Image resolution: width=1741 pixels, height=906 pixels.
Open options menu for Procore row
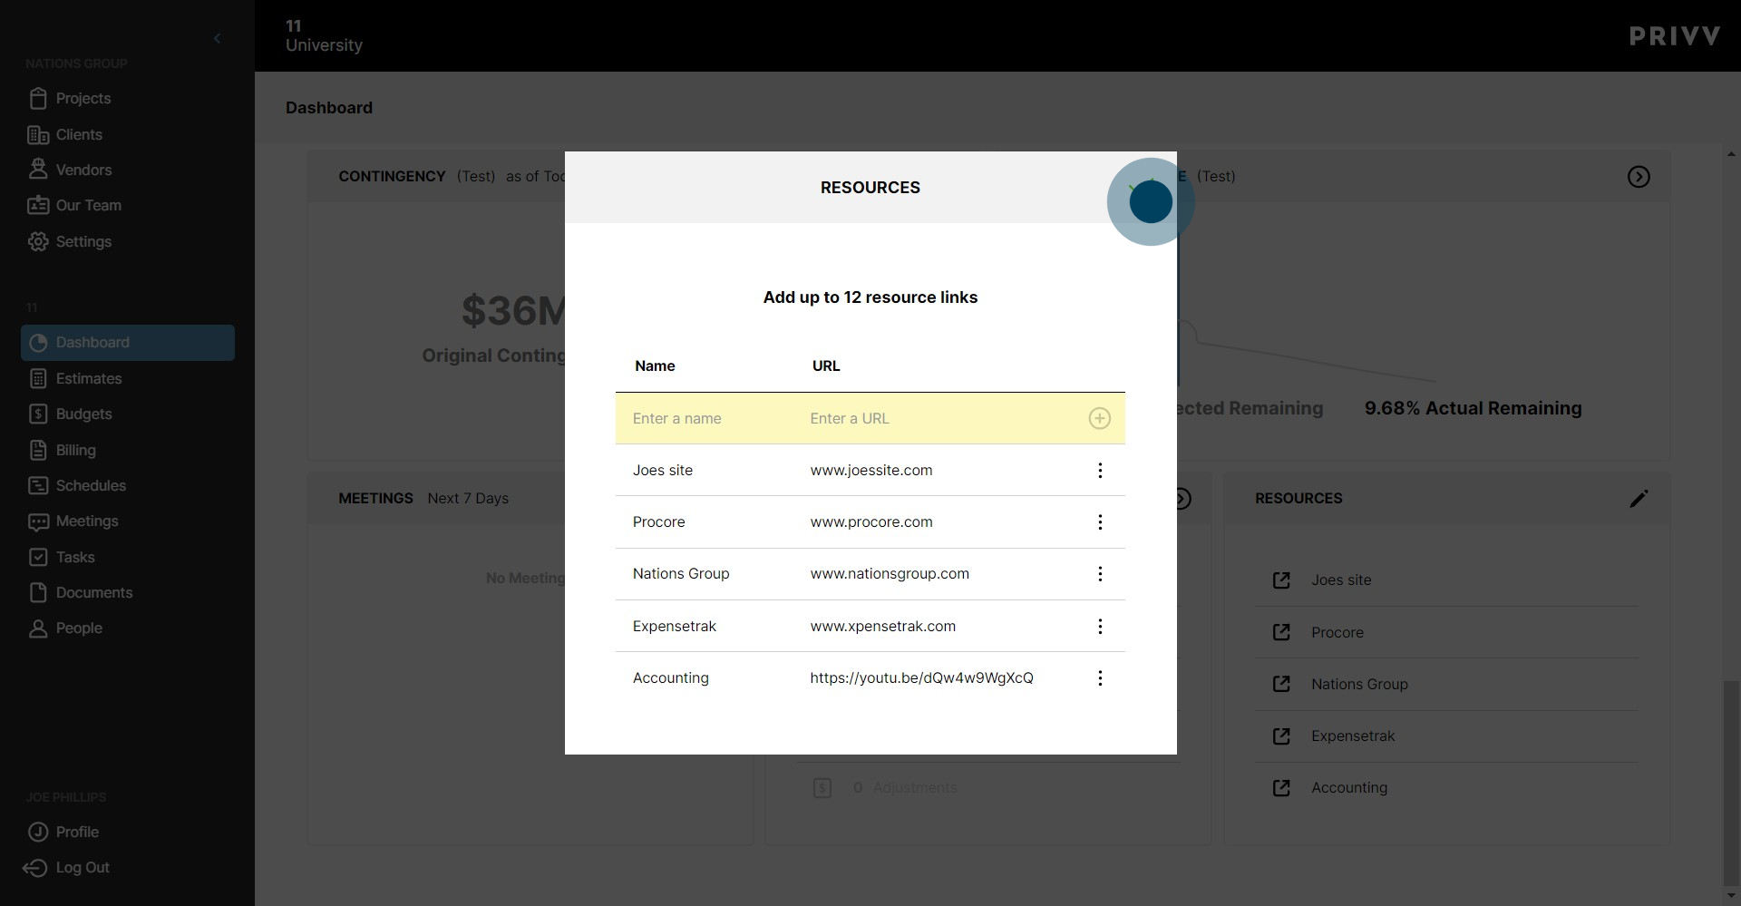(x=1100, y=522)
